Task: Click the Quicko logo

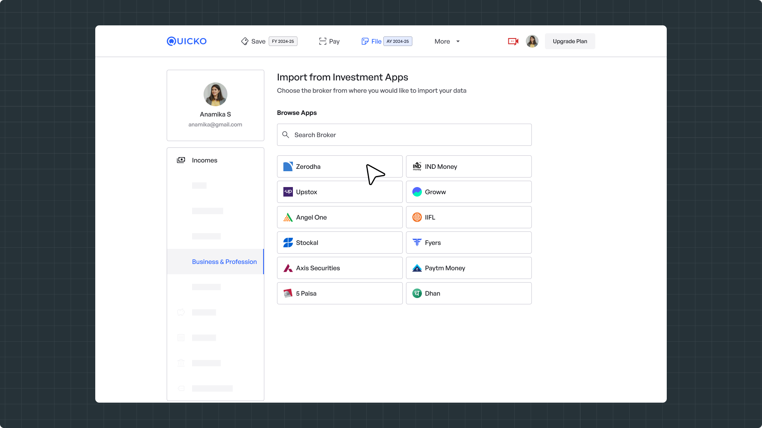Action: pyautogui.click(x=187, y=41)
